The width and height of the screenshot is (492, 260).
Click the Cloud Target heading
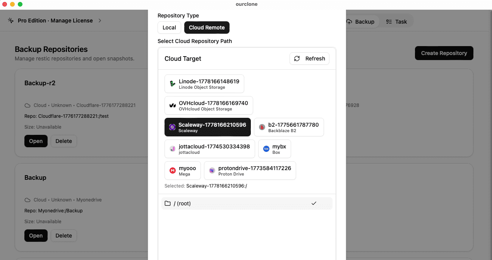coord(183,59)
